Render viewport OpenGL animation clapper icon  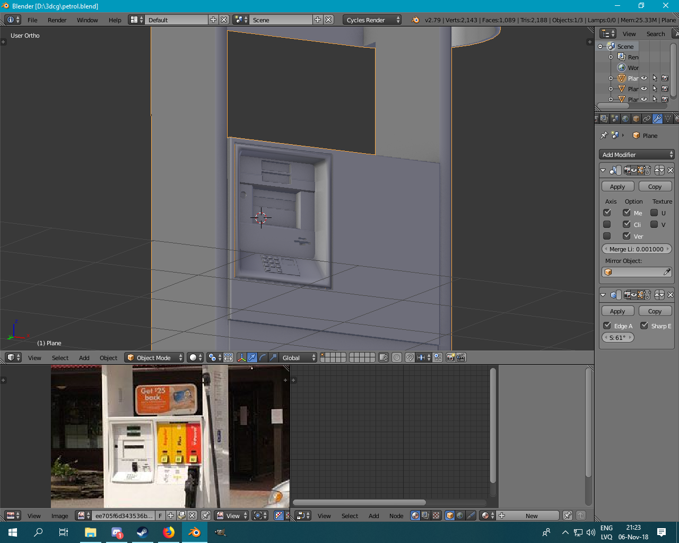[461, 357]
